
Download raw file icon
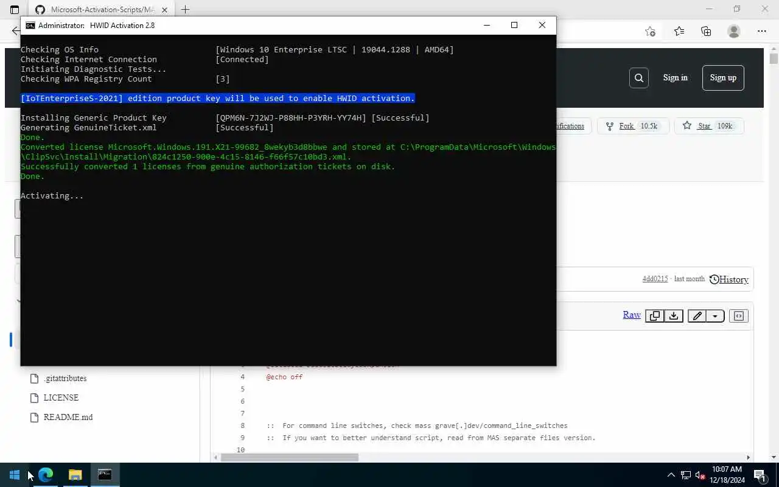[673, 316]
